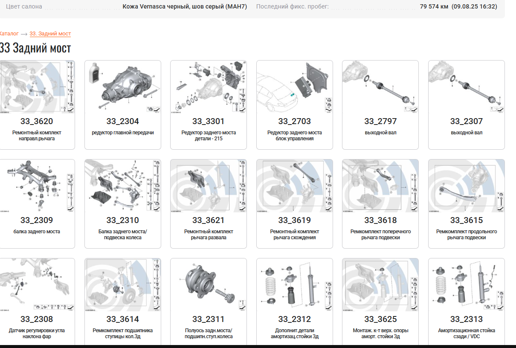The height and width of the screenshot is (348, 516).
Task: Select label балка заднего моста
Action: coord(37,232)
